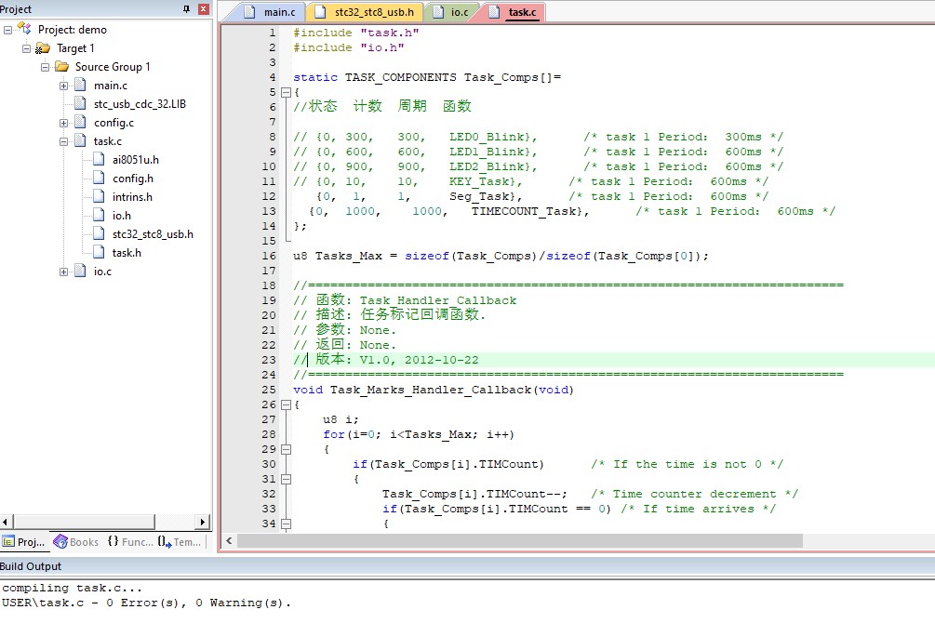Screen dimensions: 935x623
Task: Expand the main.c tree node
Action: coord(64,86)
